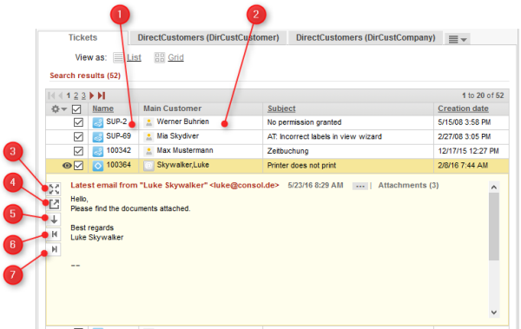521x329 pixels.
Task: Go to last entry in preview panel
Action: (55, 249)
